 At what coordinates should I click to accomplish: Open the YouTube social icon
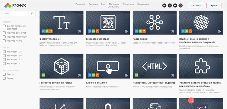(x=175, y=6)
